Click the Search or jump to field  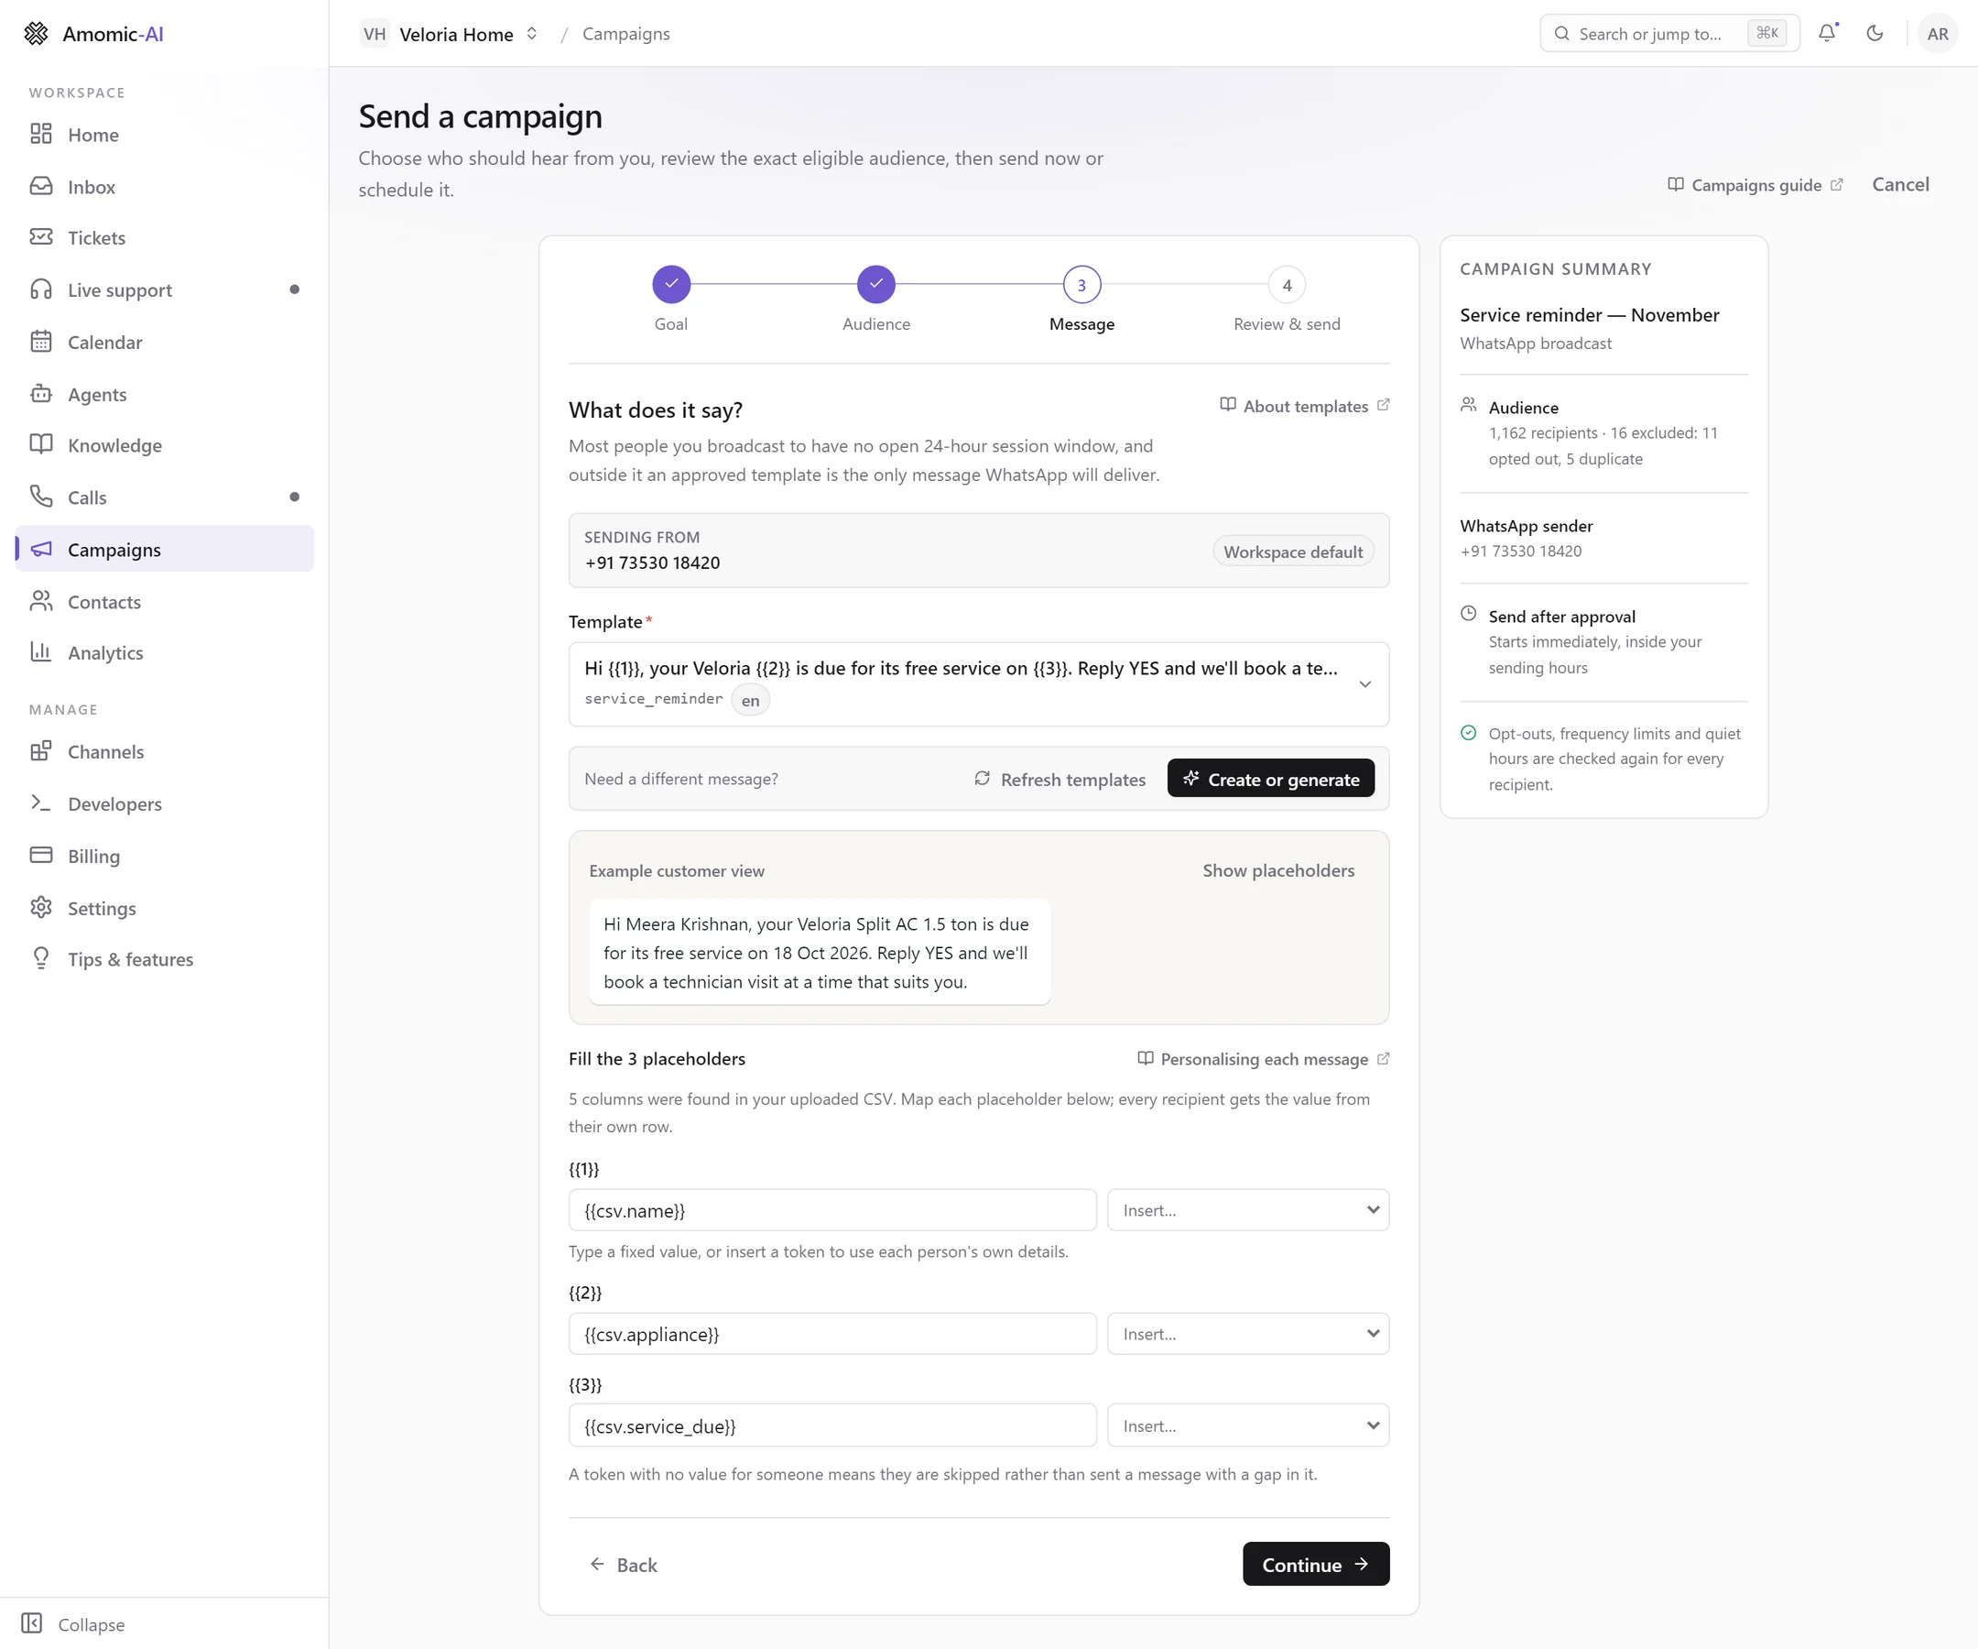coord(1669,33)
